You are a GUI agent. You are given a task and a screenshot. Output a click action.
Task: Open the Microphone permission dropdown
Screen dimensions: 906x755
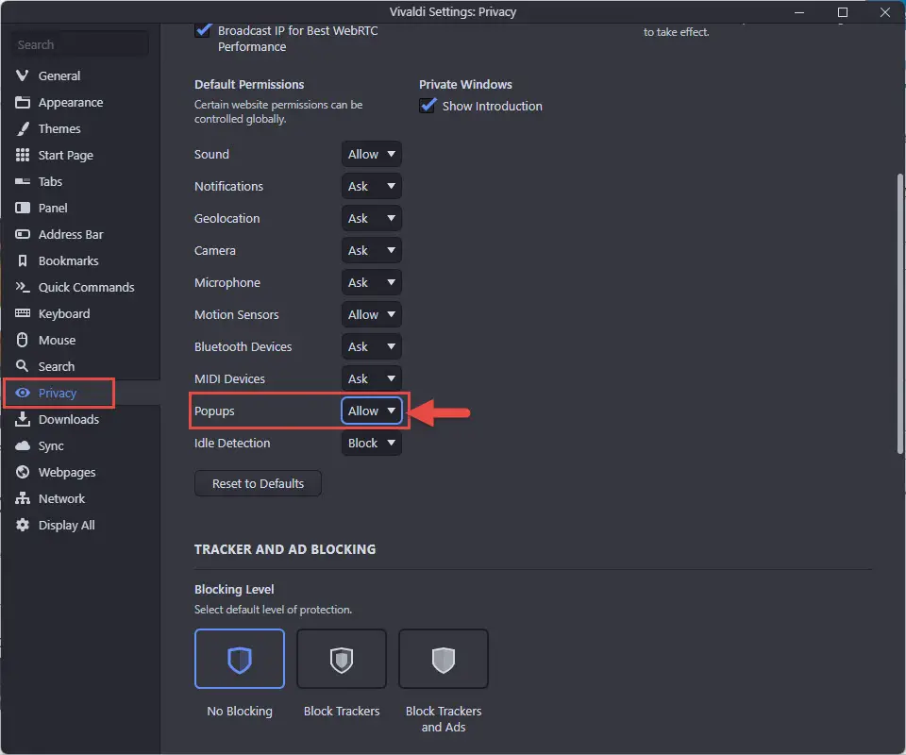click(372, 282)
